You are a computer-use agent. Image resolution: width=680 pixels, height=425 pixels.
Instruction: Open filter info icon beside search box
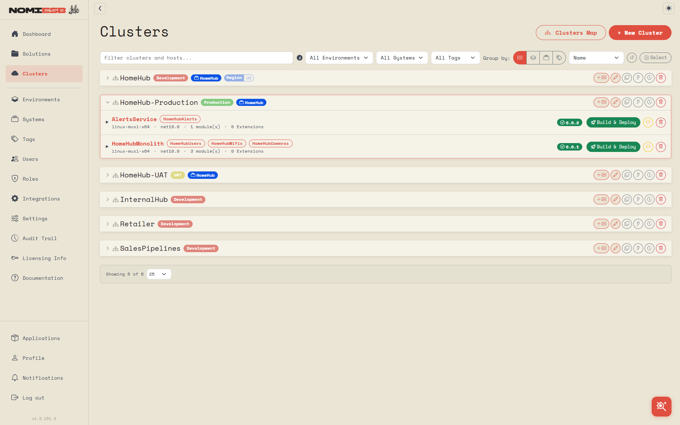pos(300,58)
